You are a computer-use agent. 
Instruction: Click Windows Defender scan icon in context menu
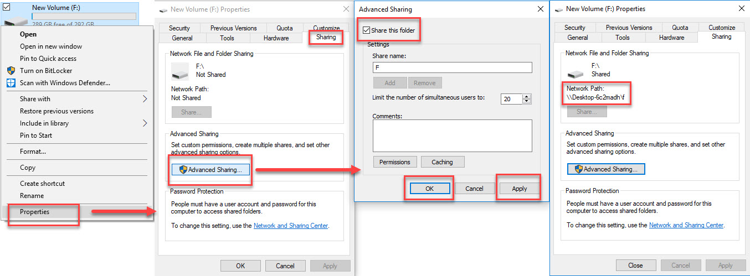(11, 83)
